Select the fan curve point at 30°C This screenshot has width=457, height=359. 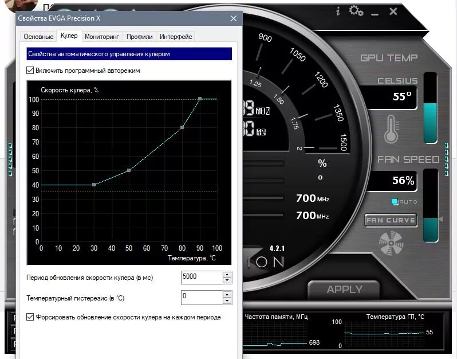[x=94, y=185]
